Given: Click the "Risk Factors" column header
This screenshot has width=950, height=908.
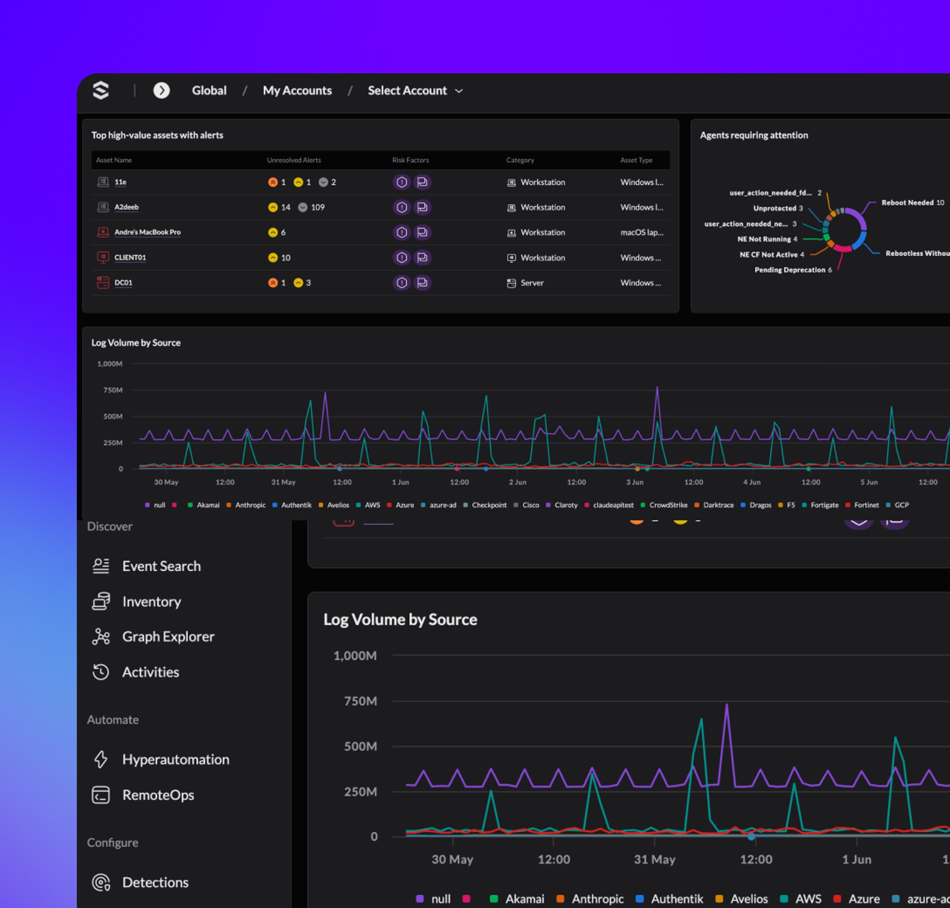Looking at the screenshot, I should click(410, 160).
